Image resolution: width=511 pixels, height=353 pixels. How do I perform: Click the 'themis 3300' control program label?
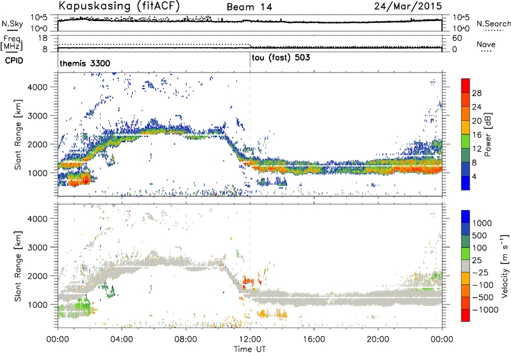tap(85, 63)
